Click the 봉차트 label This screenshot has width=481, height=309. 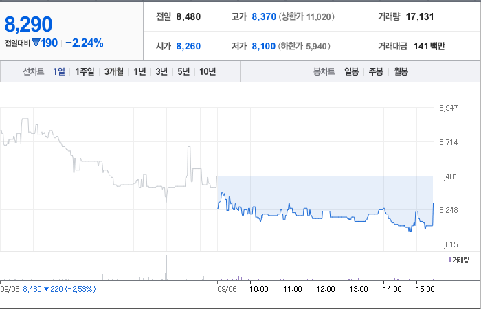tap(324, 71)
